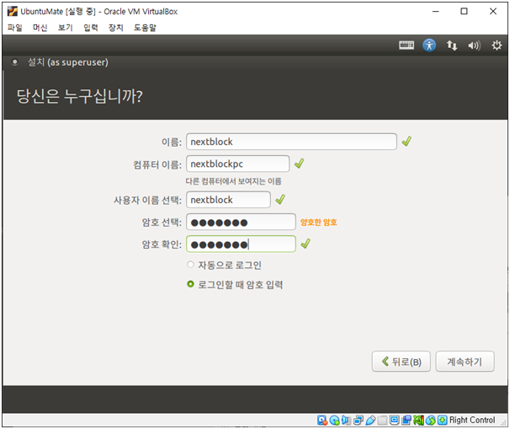Click the round icon beside 설치 (as superuser)
Viewport: 510px width, 429px height.
14,62
